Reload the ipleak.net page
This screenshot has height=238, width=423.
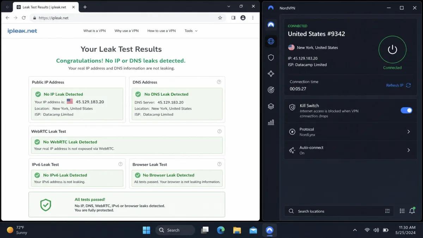click(24, 18)
